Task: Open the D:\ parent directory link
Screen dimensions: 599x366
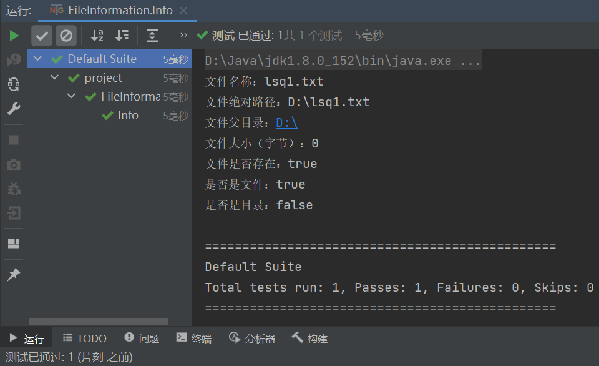Action: click(287, 123)
